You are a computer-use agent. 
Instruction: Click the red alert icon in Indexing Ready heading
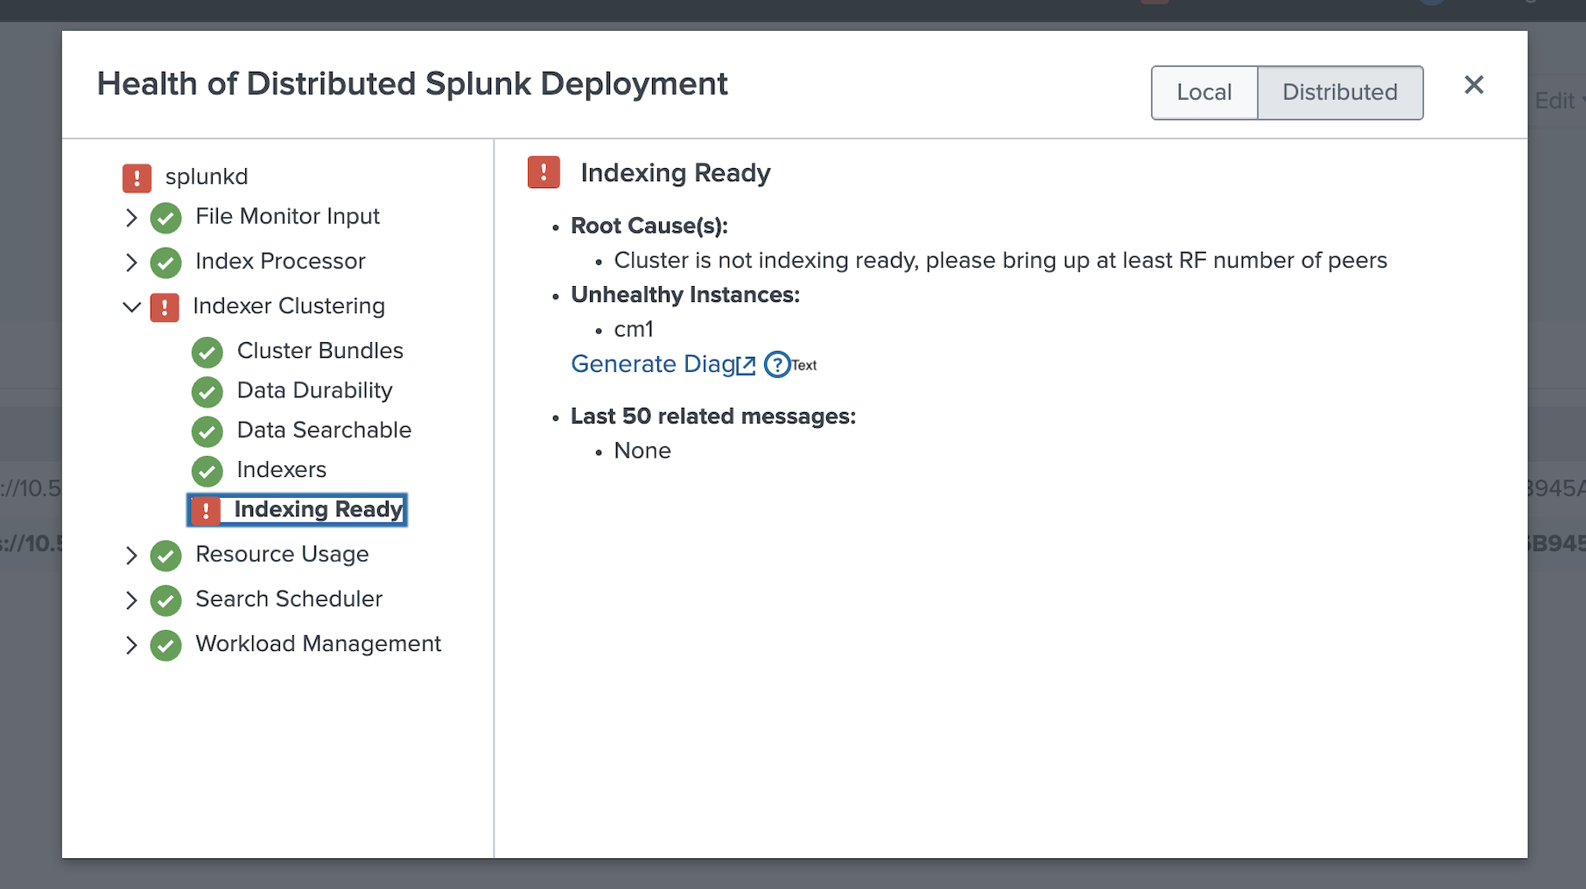pyautogui.click(x=544, y=172)
